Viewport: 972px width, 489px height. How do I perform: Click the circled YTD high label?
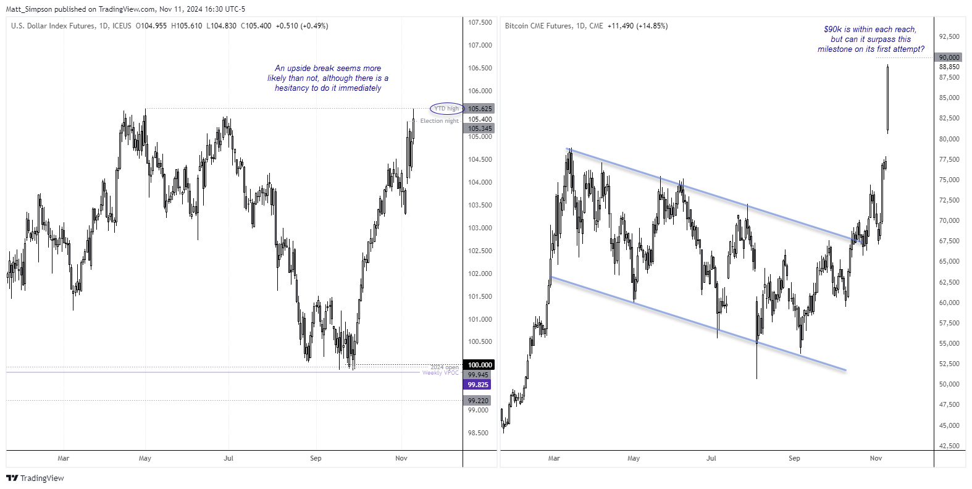(446, 109)
